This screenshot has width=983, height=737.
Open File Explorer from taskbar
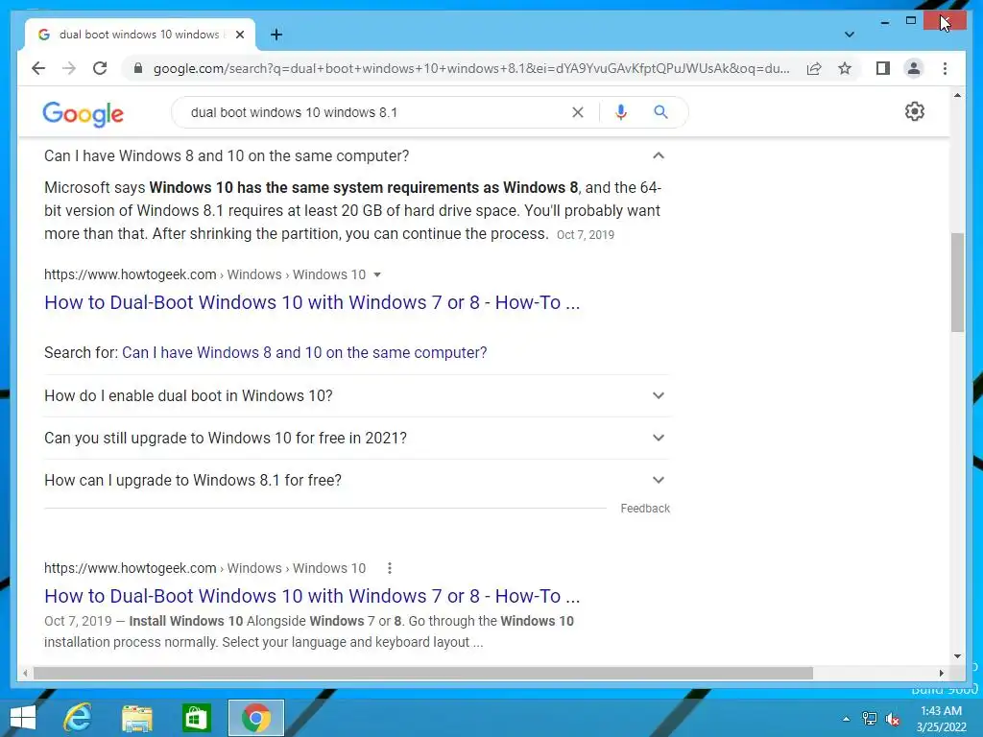pyautogui.click(x=136, y=718)
